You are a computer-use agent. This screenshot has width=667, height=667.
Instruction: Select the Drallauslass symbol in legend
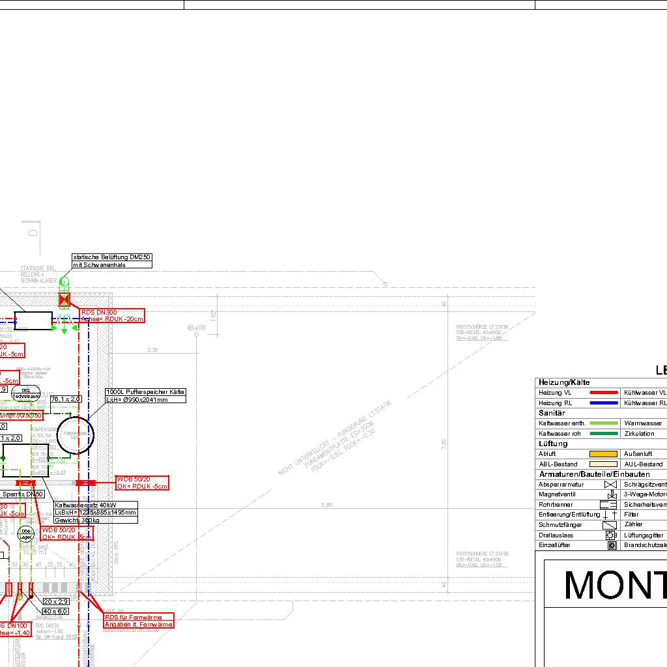[x=611, y=535]
